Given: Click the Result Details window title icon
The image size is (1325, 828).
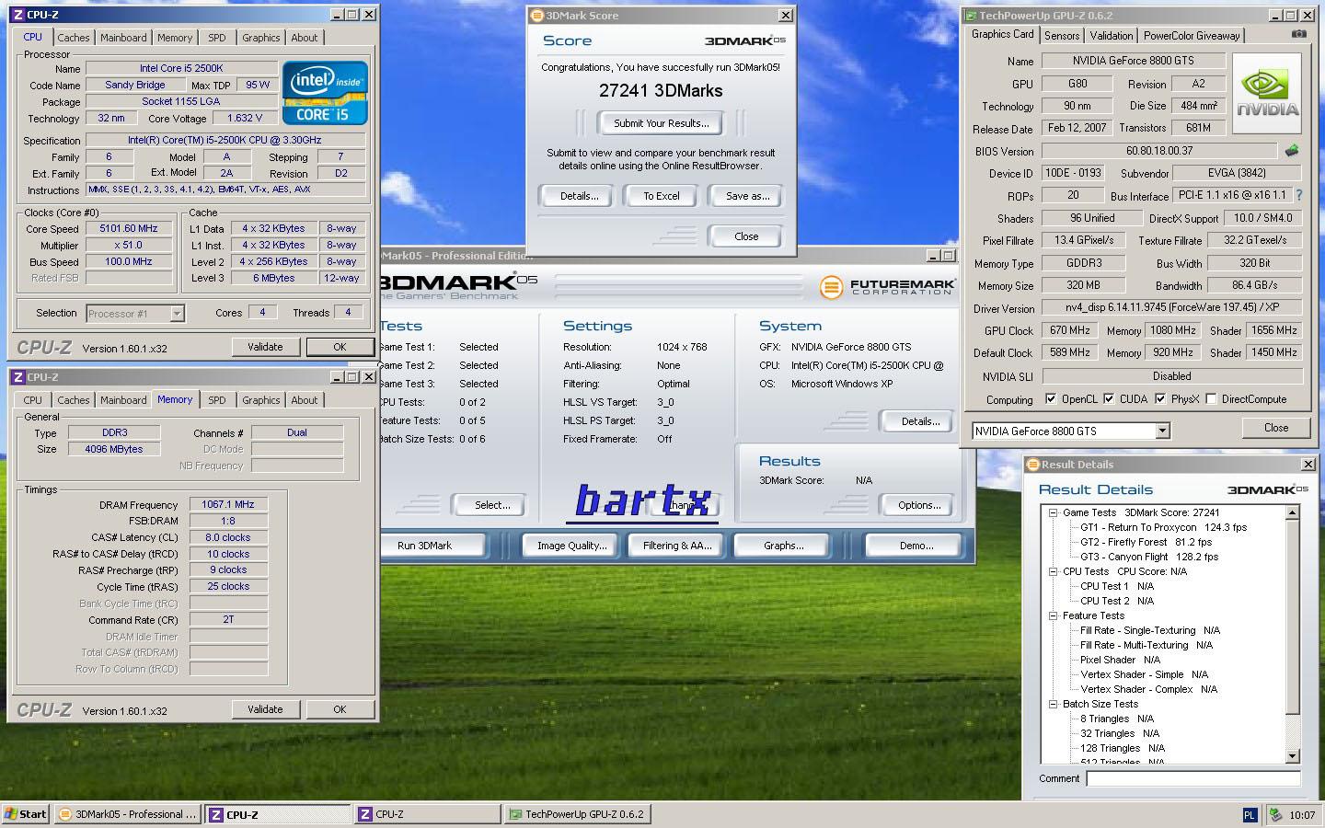Looking at the screenshot, I should [1033, 465].
